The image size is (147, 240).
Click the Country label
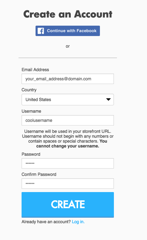29,90
